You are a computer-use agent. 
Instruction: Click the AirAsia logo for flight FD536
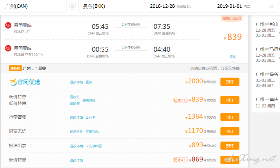click(8, 48)
